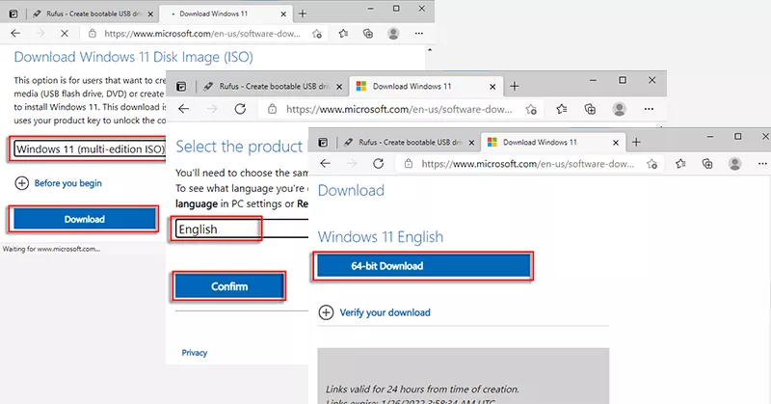Open the English language dropdown
The image size is (771, 404).
tap(218, 229)
